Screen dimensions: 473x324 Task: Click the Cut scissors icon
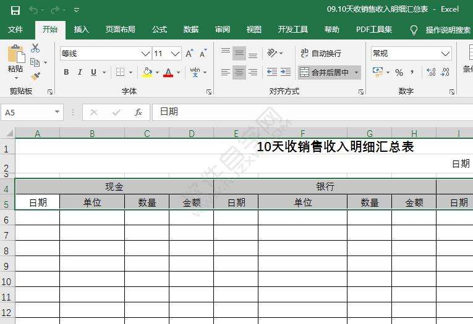(x=35, y=48)
